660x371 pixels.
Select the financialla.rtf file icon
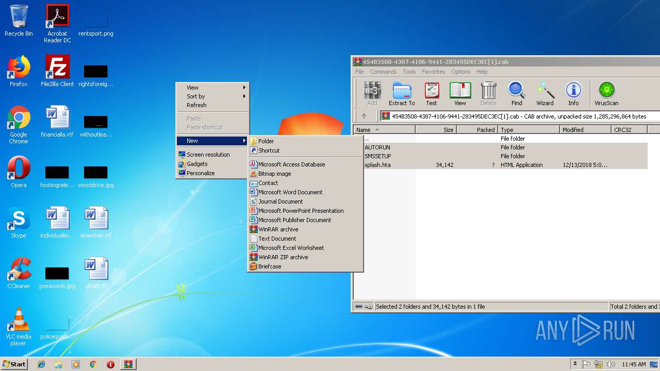coord(57,122)
